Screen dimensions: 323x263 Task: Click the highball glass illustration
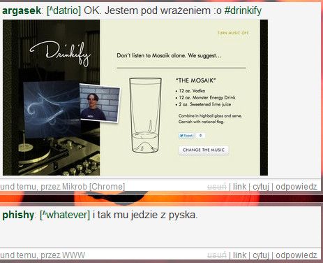tap(145, 115)
